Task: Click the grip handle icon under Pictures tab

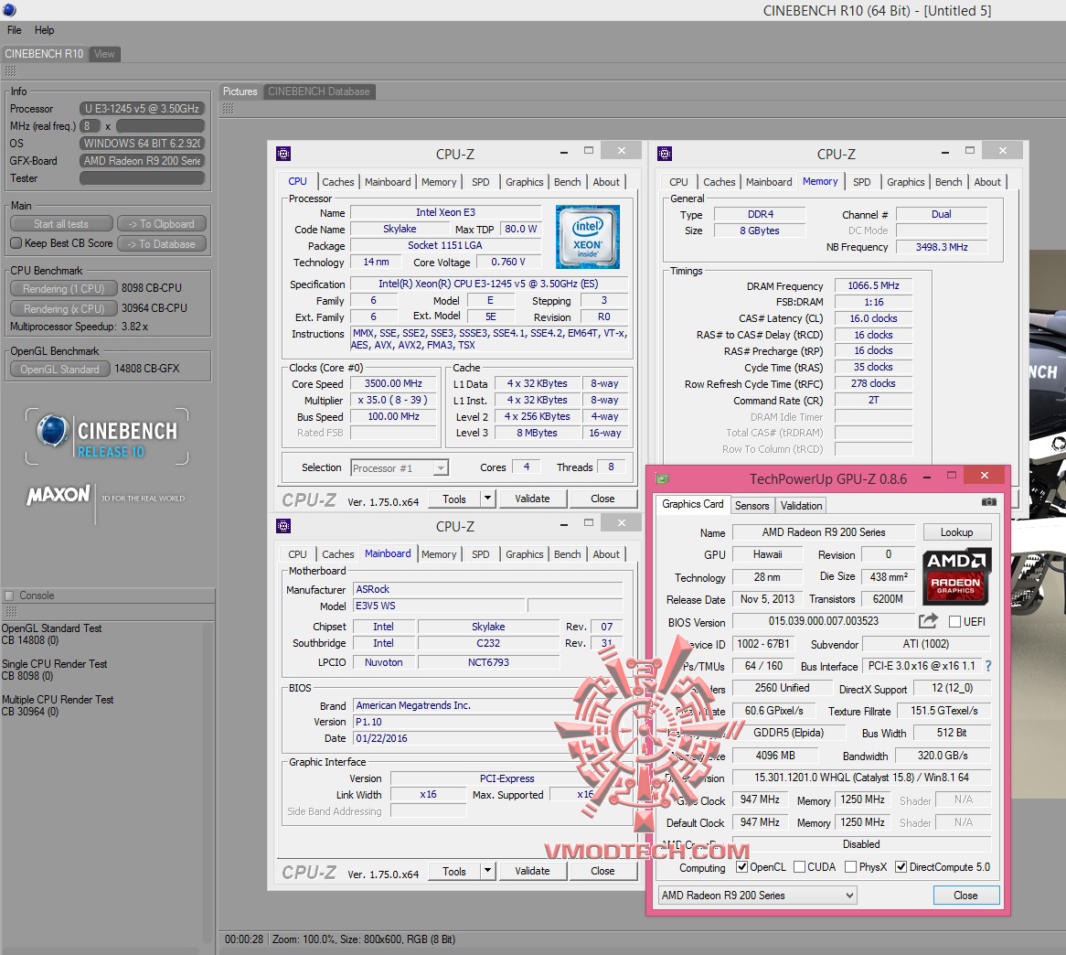Action: pyautogui.click(x=228, y=109)
